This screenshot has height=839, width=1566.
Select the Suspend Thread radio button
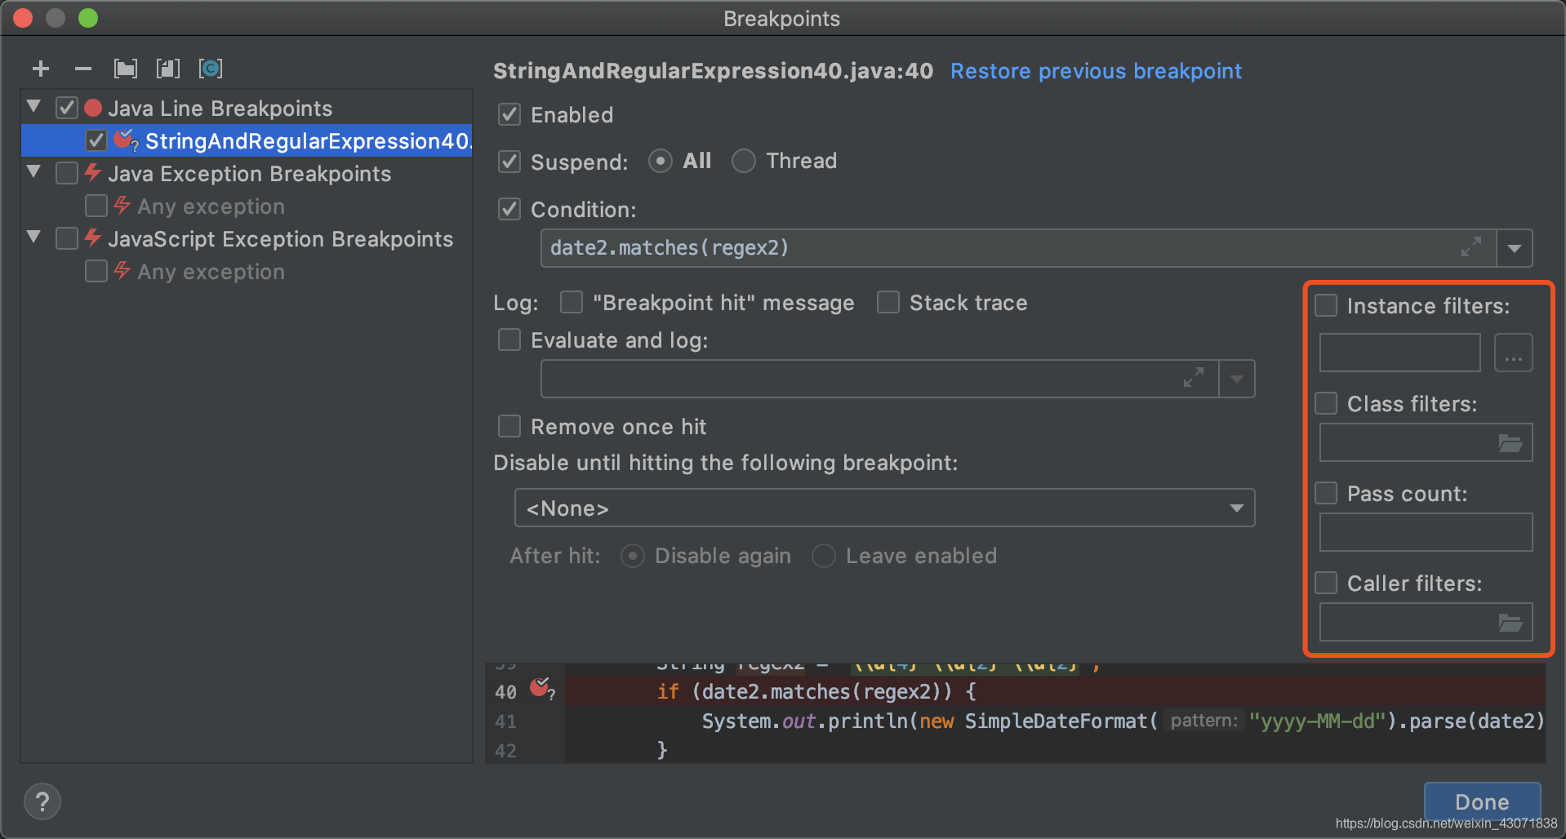[744, 161]
